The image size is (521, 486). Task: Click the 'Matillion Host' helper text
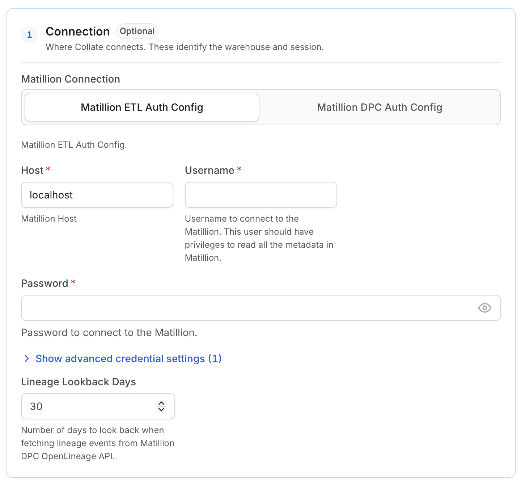pyautogui.click(x=49, y=219)
